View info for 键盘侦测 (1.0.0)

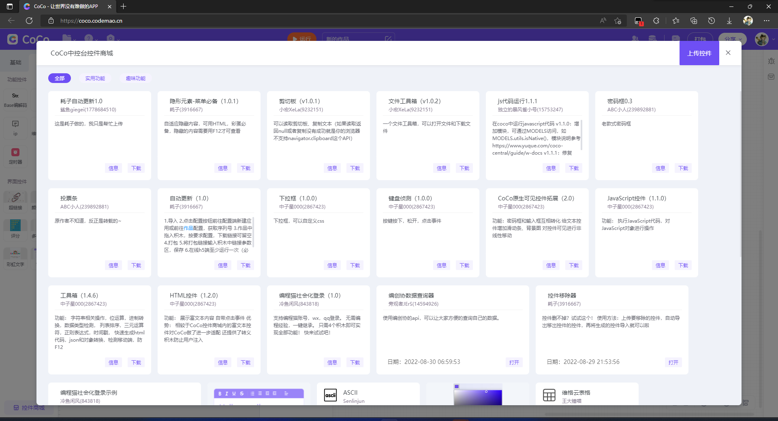442,265
